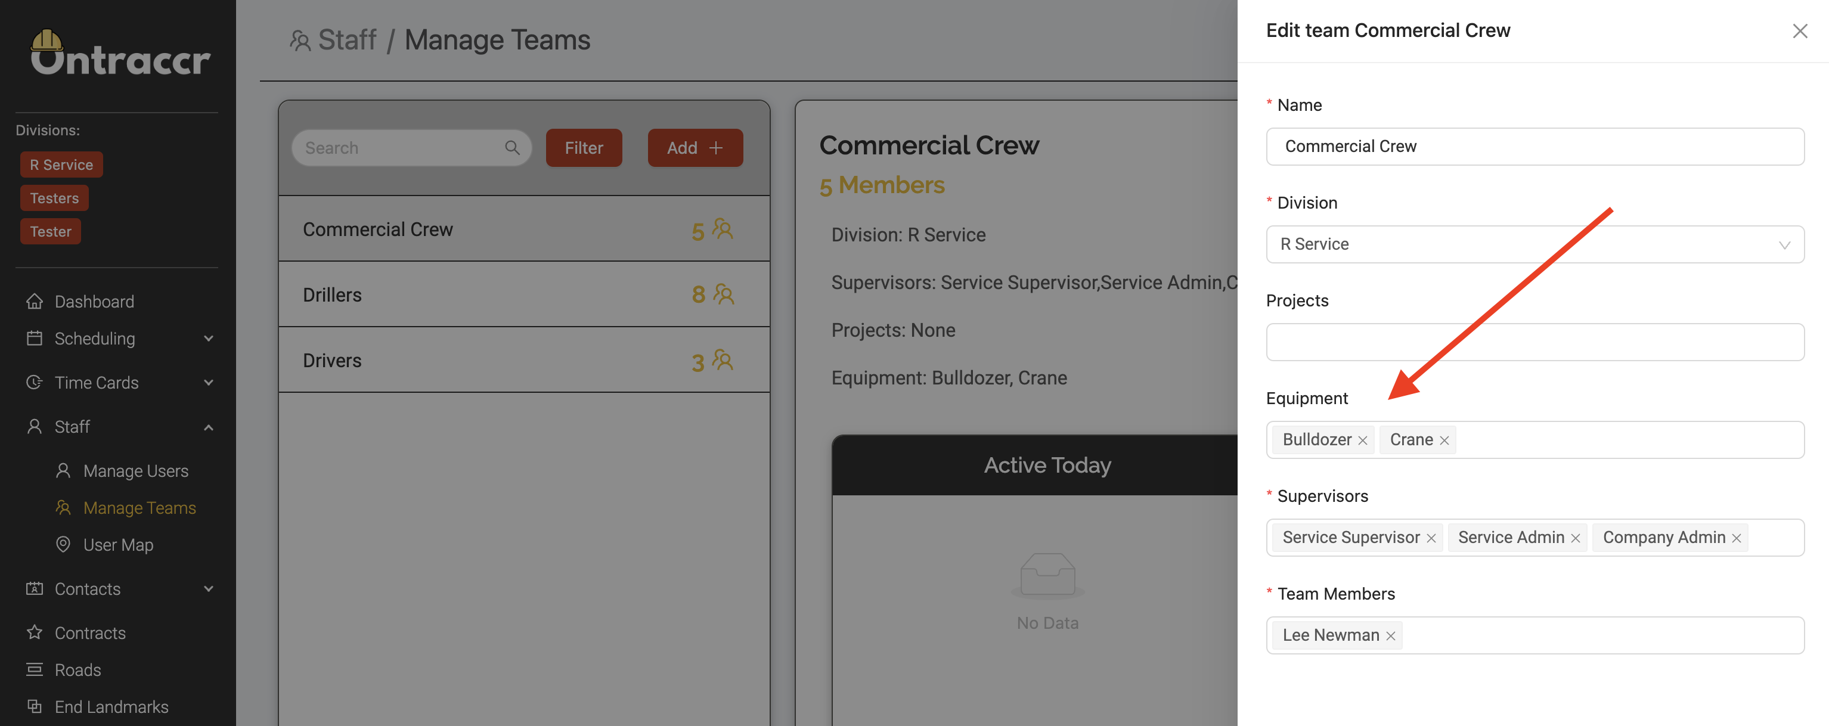Image resolution: width=1829 pixels, height=726 pixels.
Task: Remove Company Admin supervisor tag
Action: [1737, 539]
